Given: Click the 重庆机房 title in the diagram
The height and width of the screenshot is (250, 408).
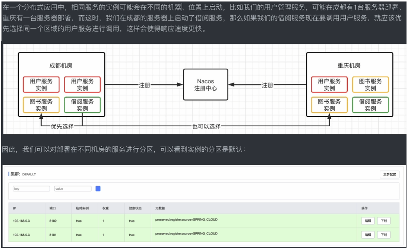Looking at the screenshot, I should pyautogui.click(x=349, y=66).
